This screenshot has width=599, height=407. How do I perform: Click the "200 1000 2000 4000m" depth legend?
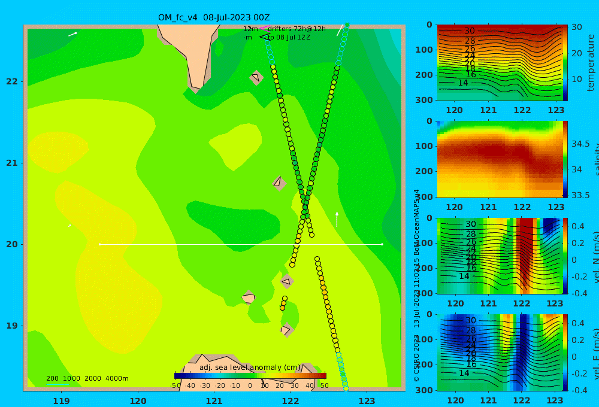[87, 378]
